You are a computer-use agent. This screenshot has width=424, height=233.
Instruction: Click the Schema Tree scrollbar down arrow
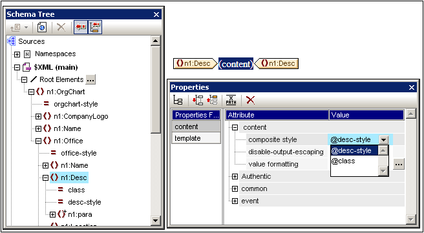coord(155,221)
